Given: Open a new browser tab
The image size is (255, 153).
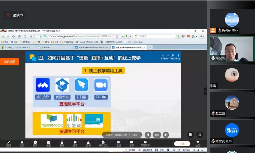Looking at the screenshot, I should [x=150, y=47].
